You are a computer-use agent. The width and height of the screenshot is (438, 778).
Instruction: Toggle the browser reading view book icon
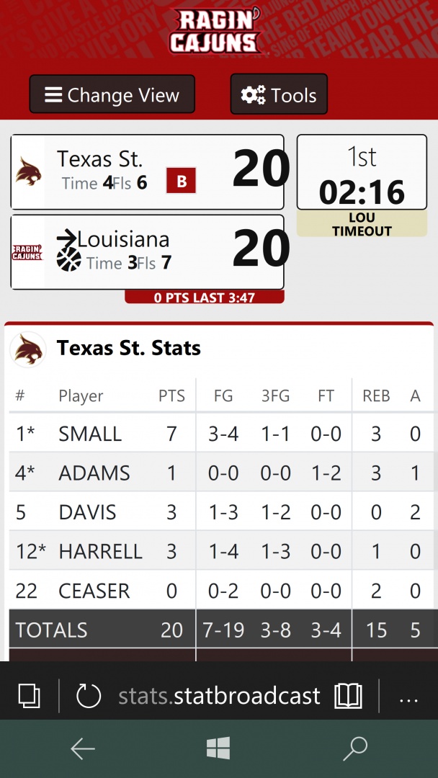click(348, 696)
